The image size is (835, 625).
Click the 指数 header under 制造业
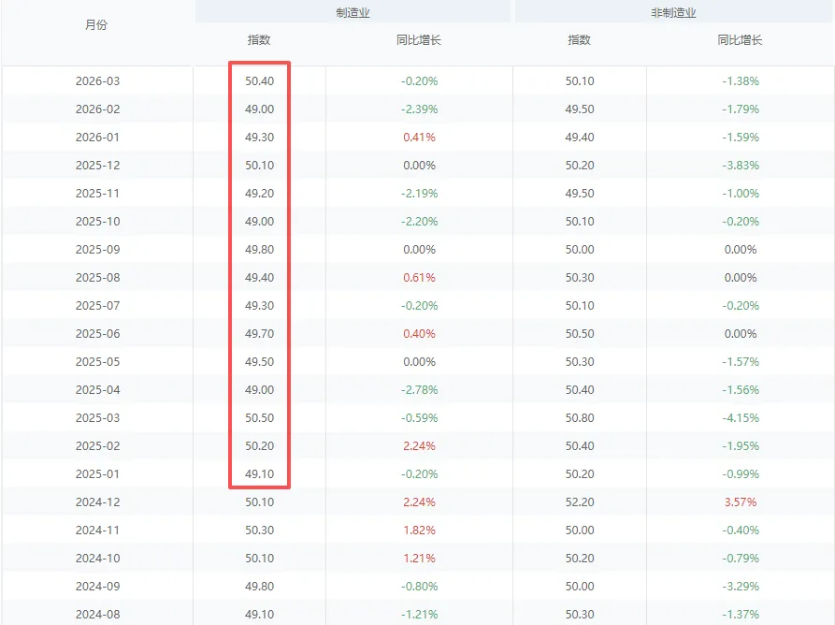(x=259, y=40)
